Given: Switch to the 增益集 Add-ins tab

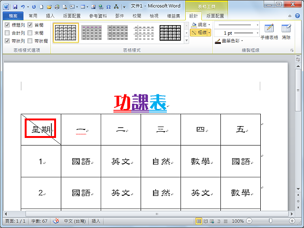Looking at the screenshot, I should pyautogui.click(x=173, y=16).
